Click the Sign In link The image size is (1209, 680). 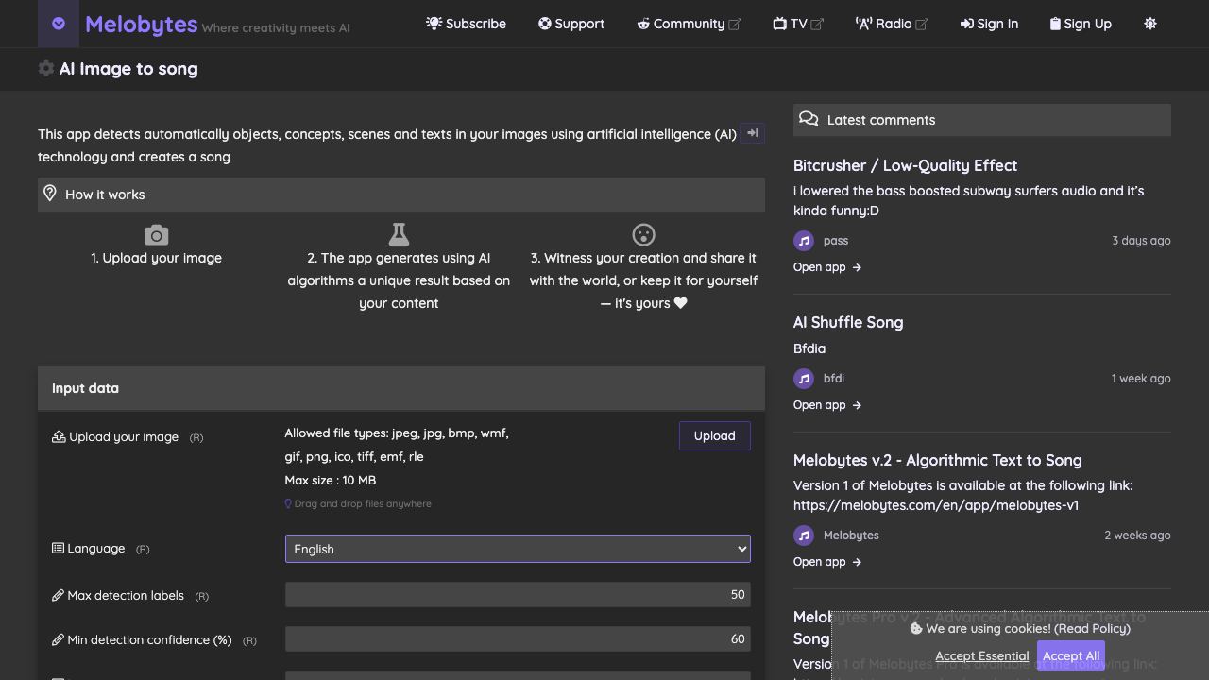[989, 24]
